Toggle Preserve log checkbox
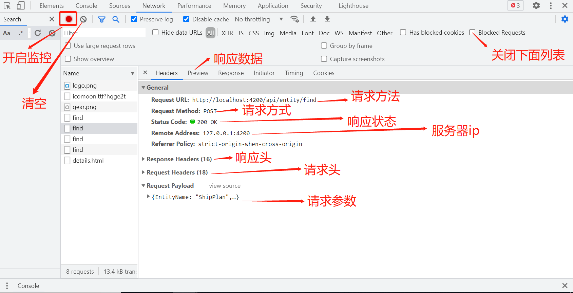This screenshot has height=293, width=573. click(134, 19)
